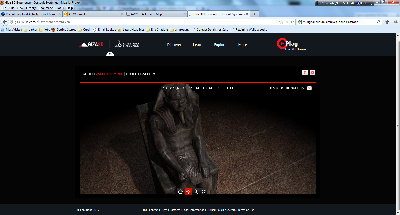Bookmark this page with the star icon

[281, 22]
